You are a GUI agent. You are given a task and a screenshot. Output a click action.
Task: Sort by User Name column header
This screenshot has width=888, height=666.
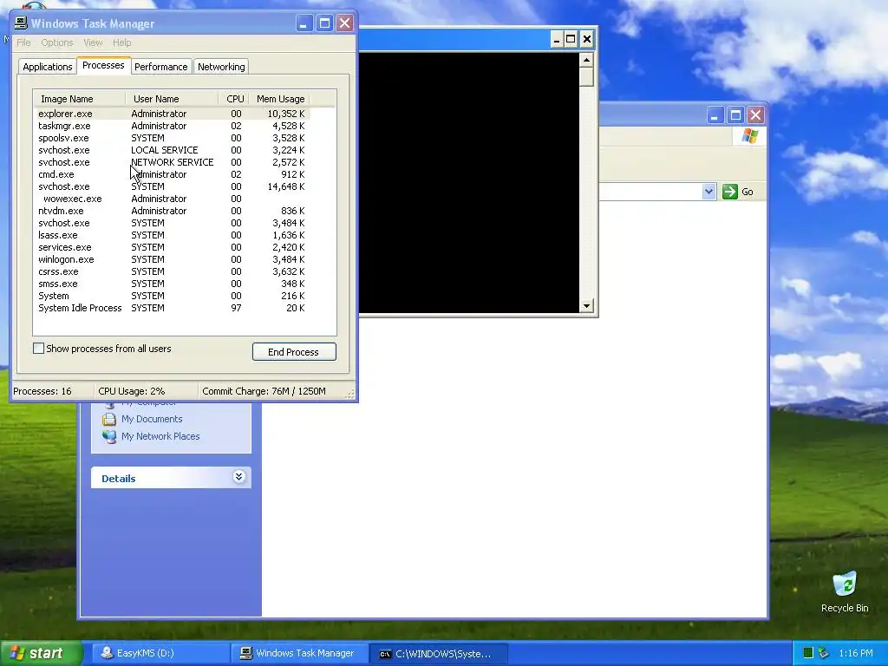[172, 99]
